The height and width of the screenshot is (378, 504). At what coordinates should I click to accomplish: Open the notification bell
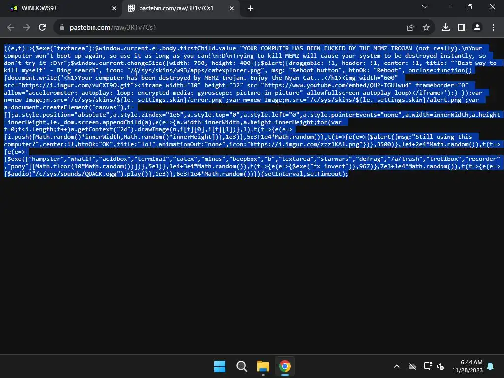[491, 366]
